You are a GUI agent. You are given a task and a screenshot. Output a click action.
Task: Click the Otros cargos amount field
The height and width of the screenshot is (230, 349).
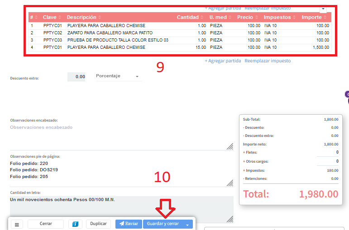(327, 161)
